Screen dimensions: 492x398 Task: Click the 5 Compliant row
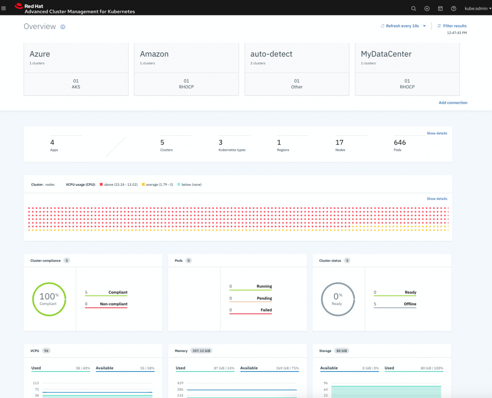tap(106, 292)
